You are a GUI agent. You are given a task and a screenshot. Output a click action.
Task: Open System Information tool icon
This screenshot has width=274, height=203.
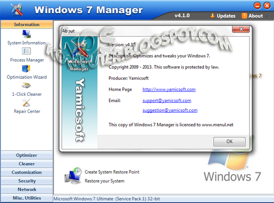26,34
